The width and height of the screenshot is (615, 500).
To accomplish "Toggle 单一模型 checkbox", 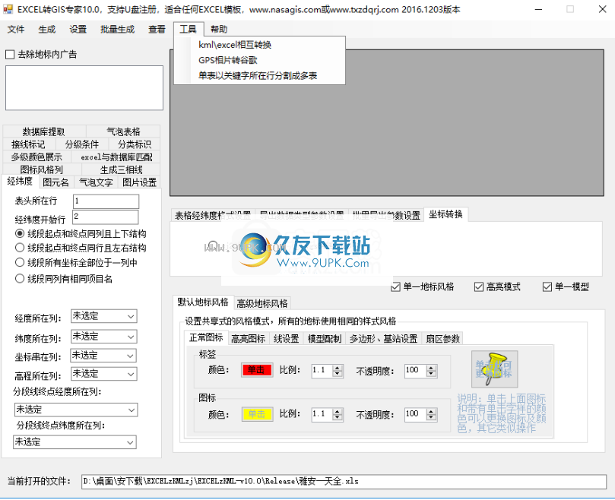I will pyautogui.click(x=547, y=287).
